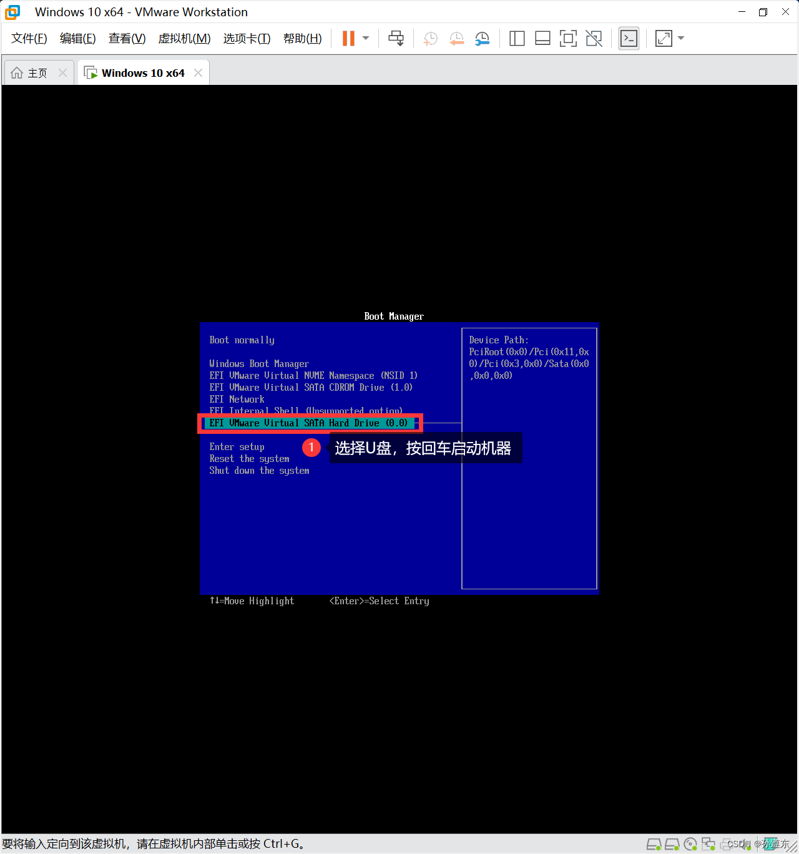
Task: Close the VMware Workstation window
Action: point(786,12)
